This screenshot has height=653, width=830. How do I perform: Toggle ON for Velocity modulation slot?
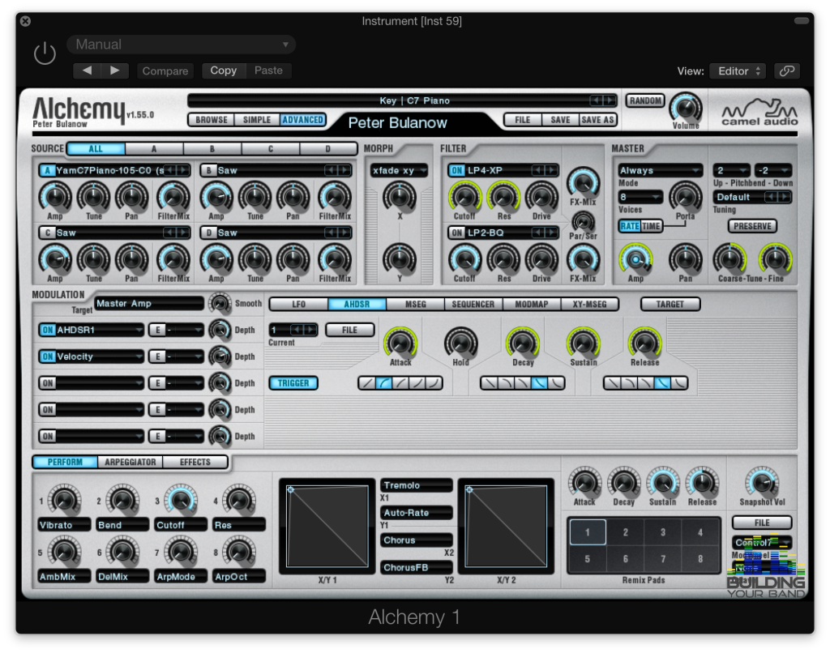tap(48, 356)
